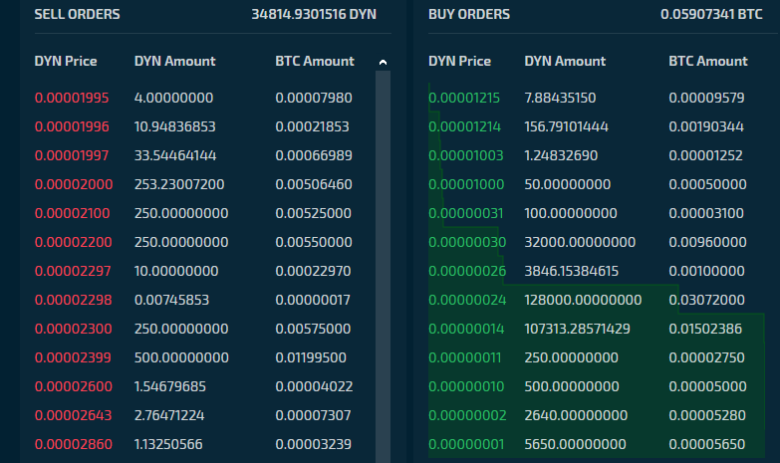The width and height of the screenshot is (780, 463).
Task: Select buy price 0.00000011
Action: click(464, 357)
